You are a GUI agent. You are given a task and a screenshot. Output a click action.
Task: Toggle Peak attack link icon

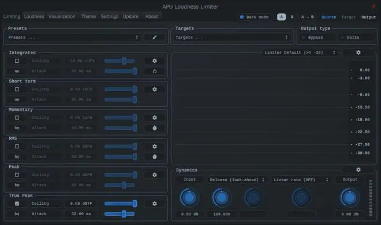(17, 185)
